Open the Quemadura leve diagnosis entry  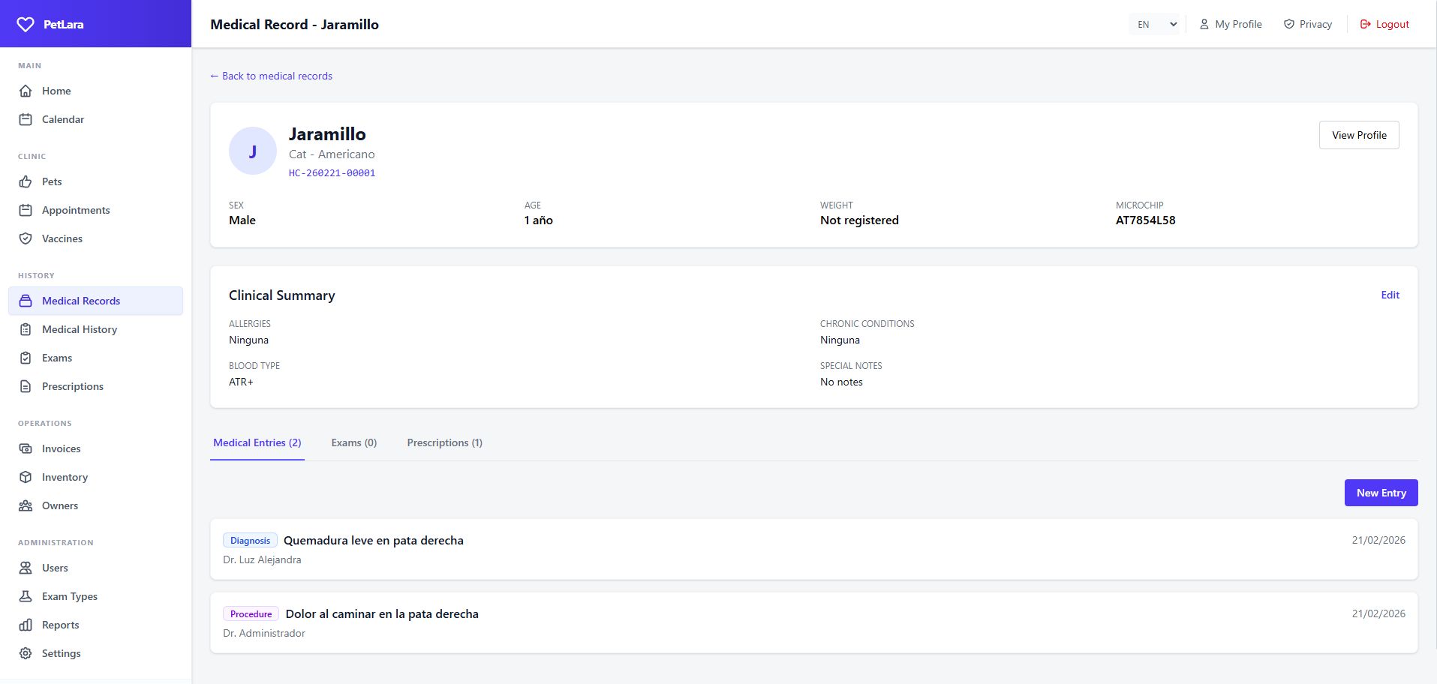click(x=374, y=541)
